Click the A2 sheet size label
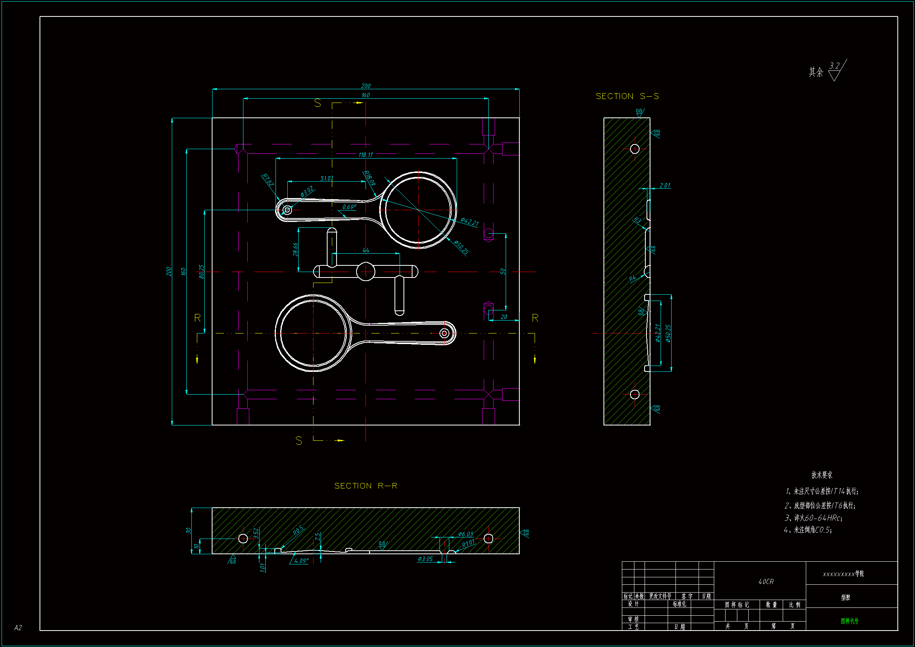The image size is (915, 647). click(18, 627)
